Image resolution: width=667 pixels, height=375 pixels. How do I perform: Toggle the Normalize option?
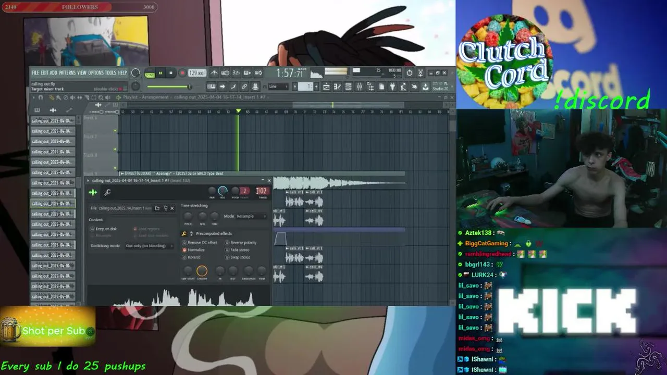pyautogui.click(x=194, y=250)
